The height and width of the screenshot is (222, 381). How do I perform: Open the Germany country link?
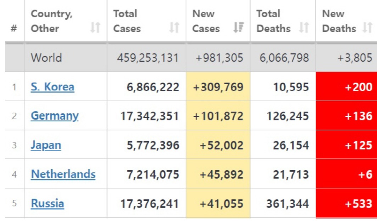coord(55,116)
